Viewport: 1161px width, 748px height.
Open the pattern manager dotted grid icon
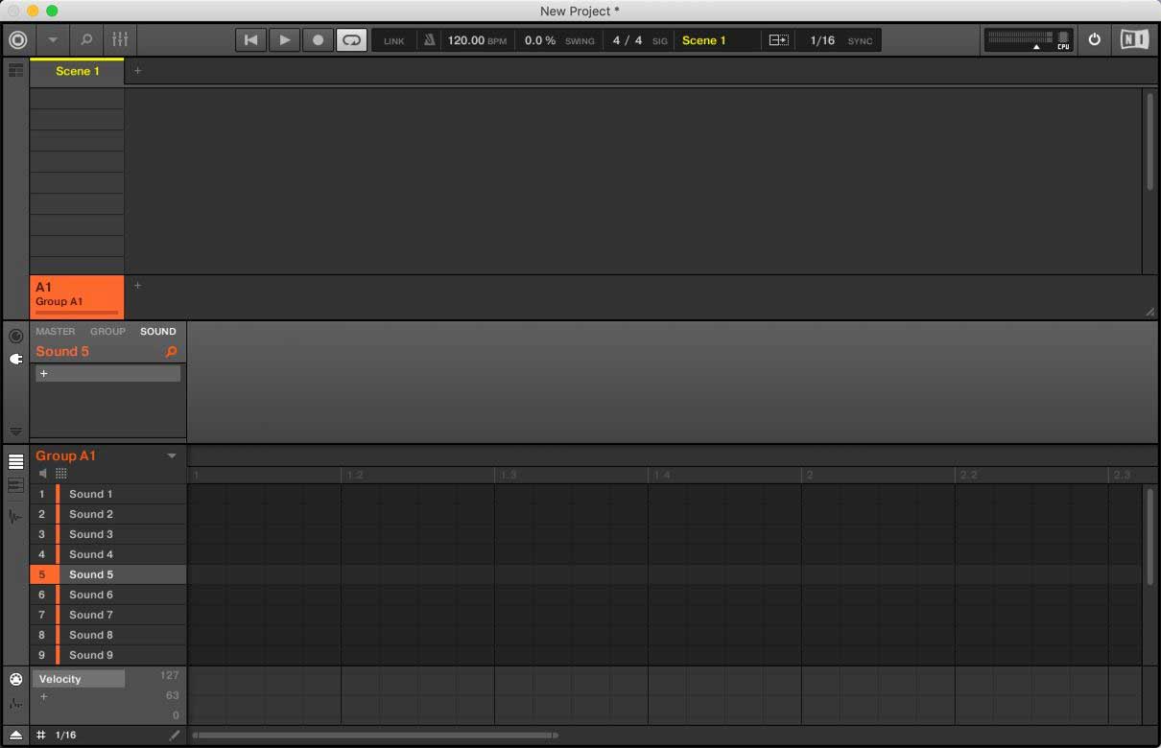(61, 474)
